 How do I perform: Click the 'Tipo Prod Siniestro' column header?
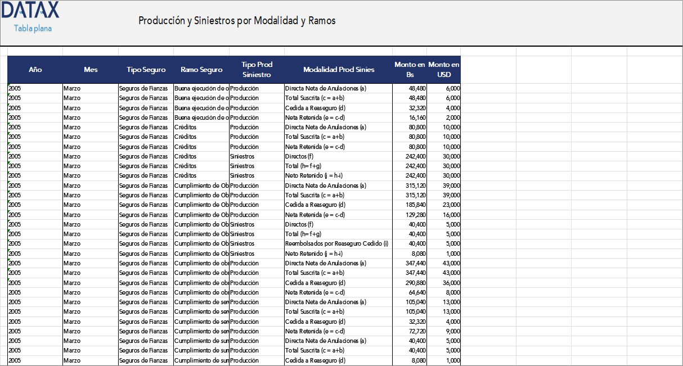[x=257, y=68]
